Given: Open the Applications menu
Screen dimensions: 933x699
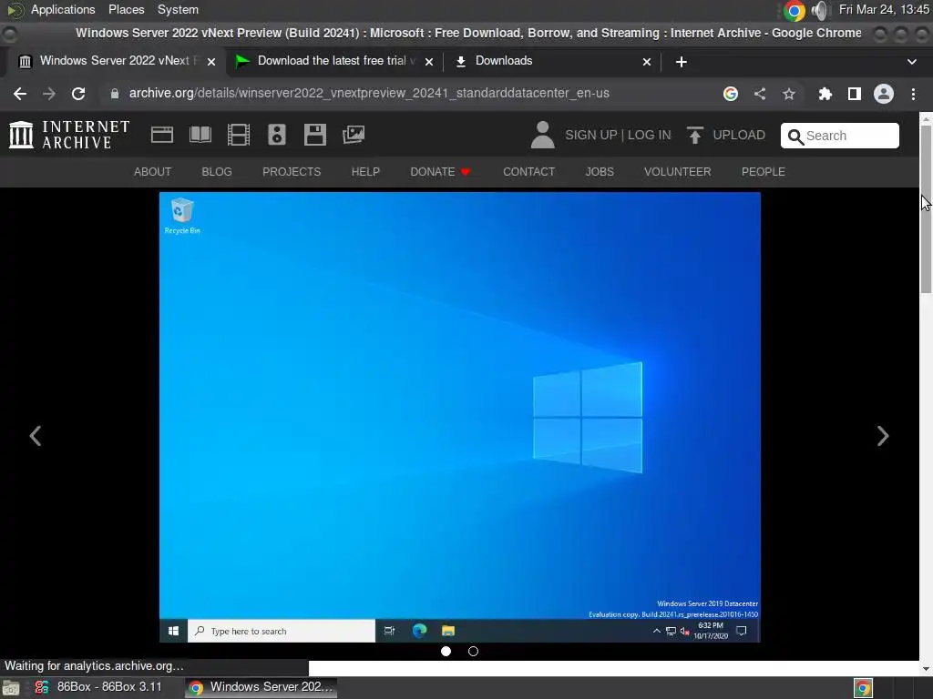Looking at the screenshot, I should click(x=63, y=9).
